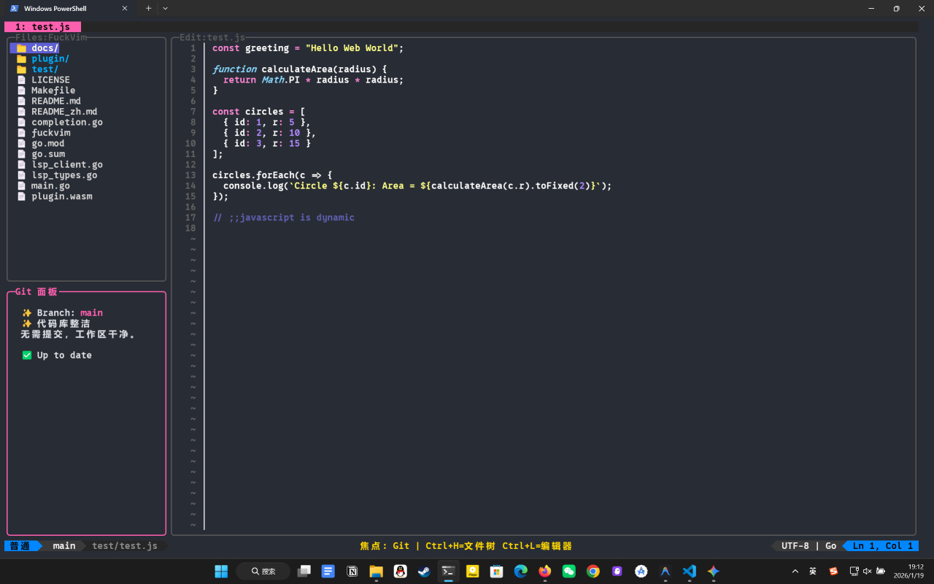Image resolution: width=934 pixels, height=584 pixels.
Task: Click line number 18 in the gutter
Action: (190, 228)
